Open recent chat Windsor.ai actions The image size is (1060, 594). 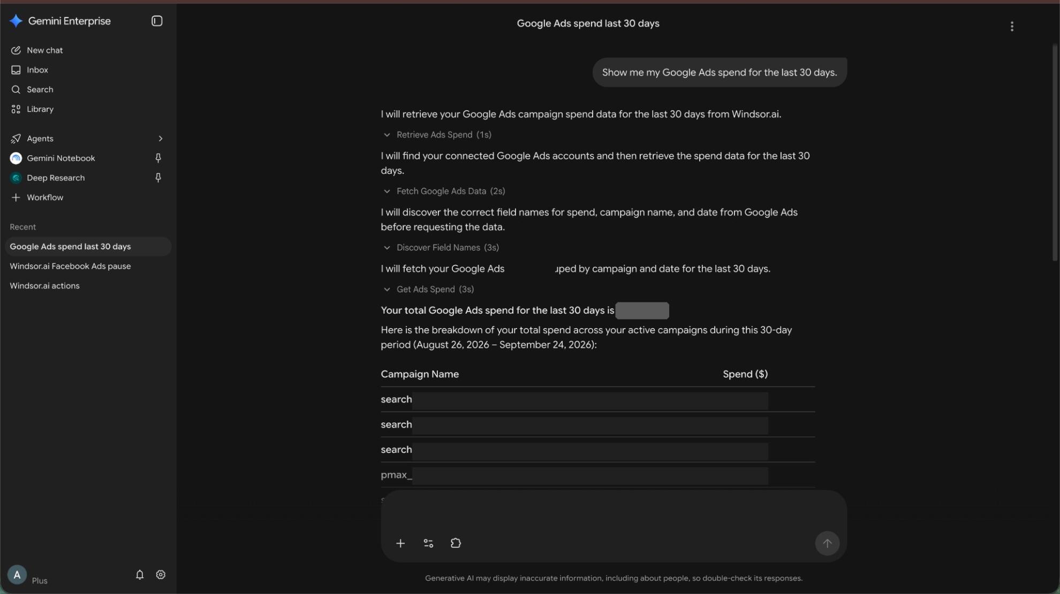44,286
